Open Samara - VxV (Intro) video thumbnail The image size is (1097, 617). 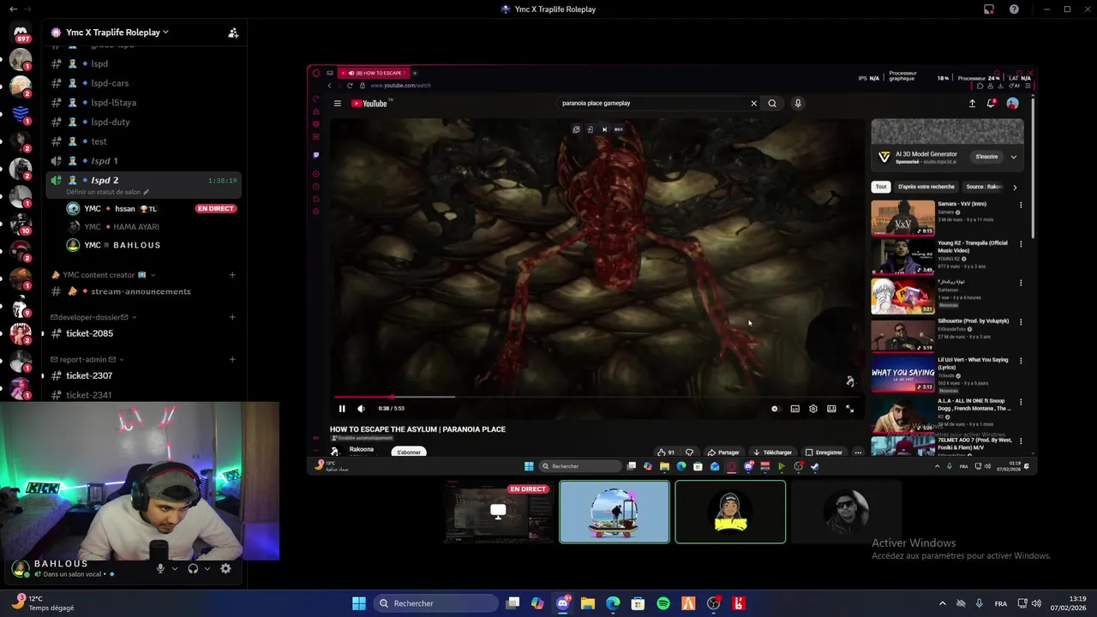tap(903, 218)
